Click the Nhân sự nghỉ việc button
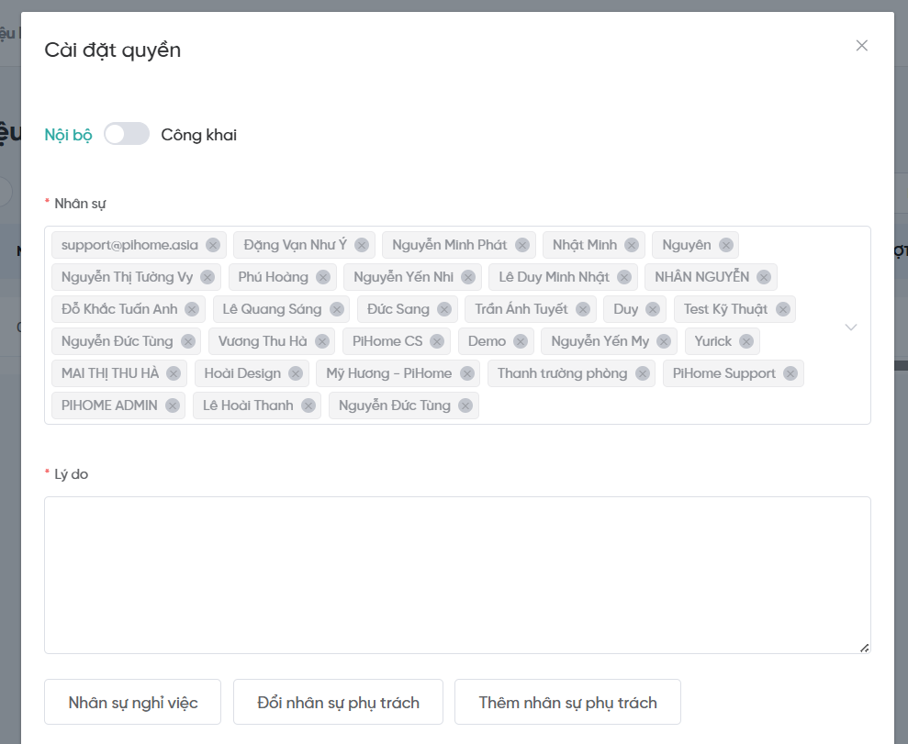908x744 pixels. pyautogui.click(x=133, y=703)
